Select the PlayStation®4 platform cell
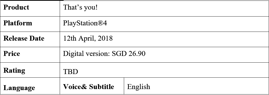 click(164, 24)
